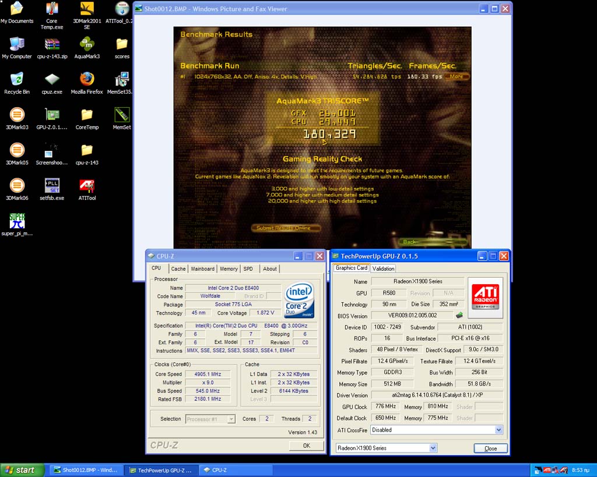Image resolution: width=597 pixels, height=477 pixels.
Task: Click the ATI tray icon in the system tray
Action: pyautogui.click(x=547, y=470)
